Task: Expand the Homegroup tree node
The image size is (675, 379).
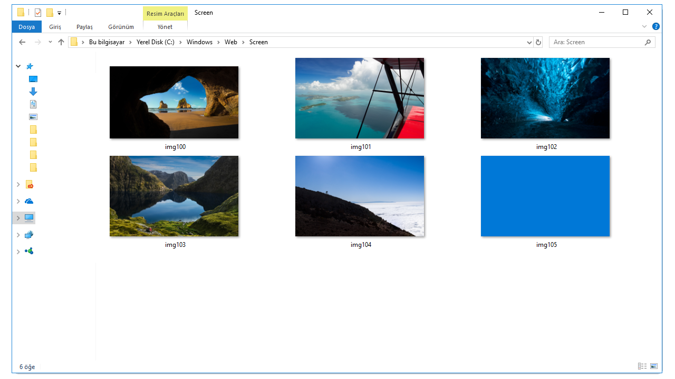Action: [18, 252]
